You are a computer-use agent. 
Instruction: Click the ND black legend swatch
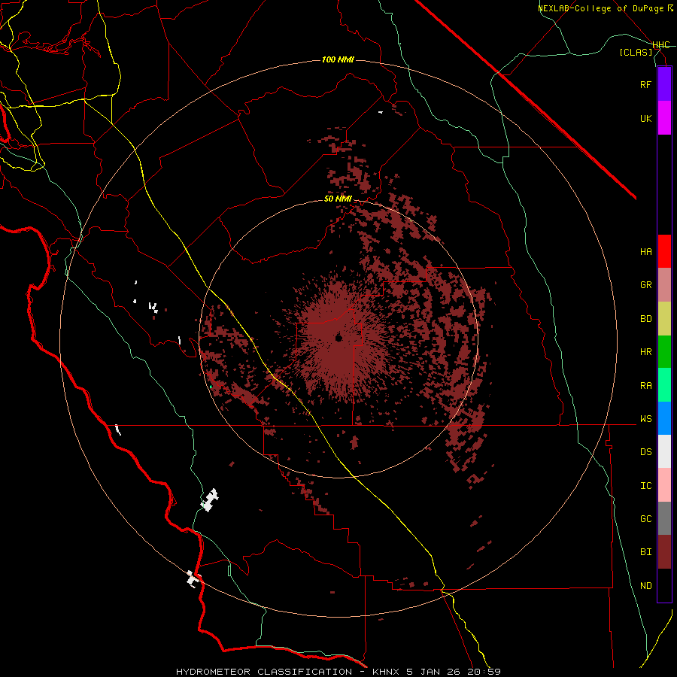point(664,585)
